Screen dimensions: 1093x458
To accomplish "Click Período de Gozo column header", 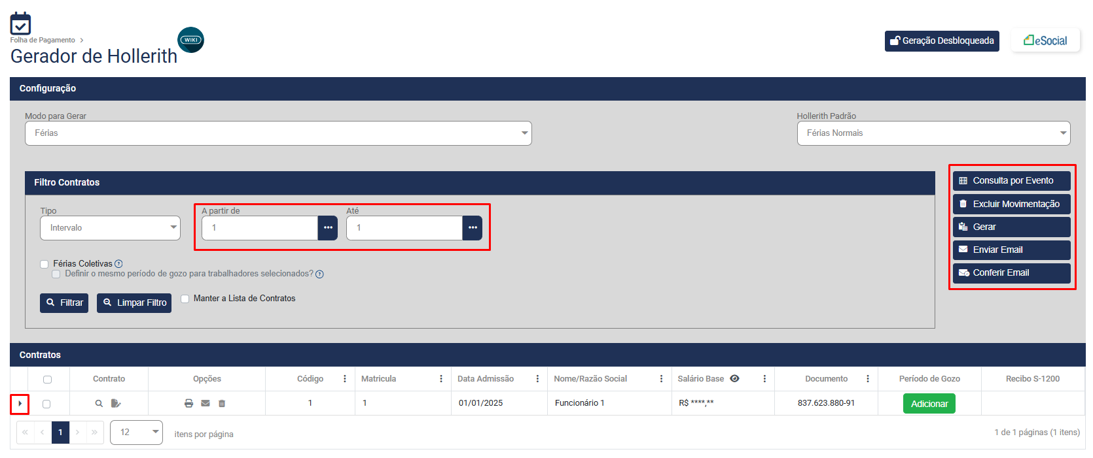I will [x=929, y=379].
